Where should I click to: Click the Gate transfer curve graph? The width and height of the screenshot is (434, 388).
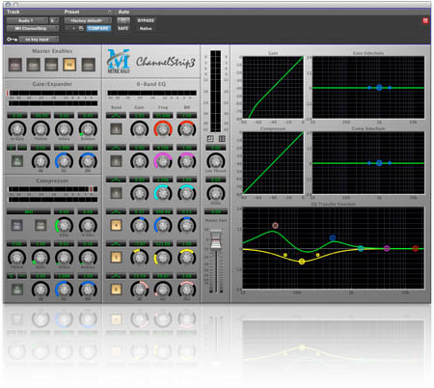point(273,87)
